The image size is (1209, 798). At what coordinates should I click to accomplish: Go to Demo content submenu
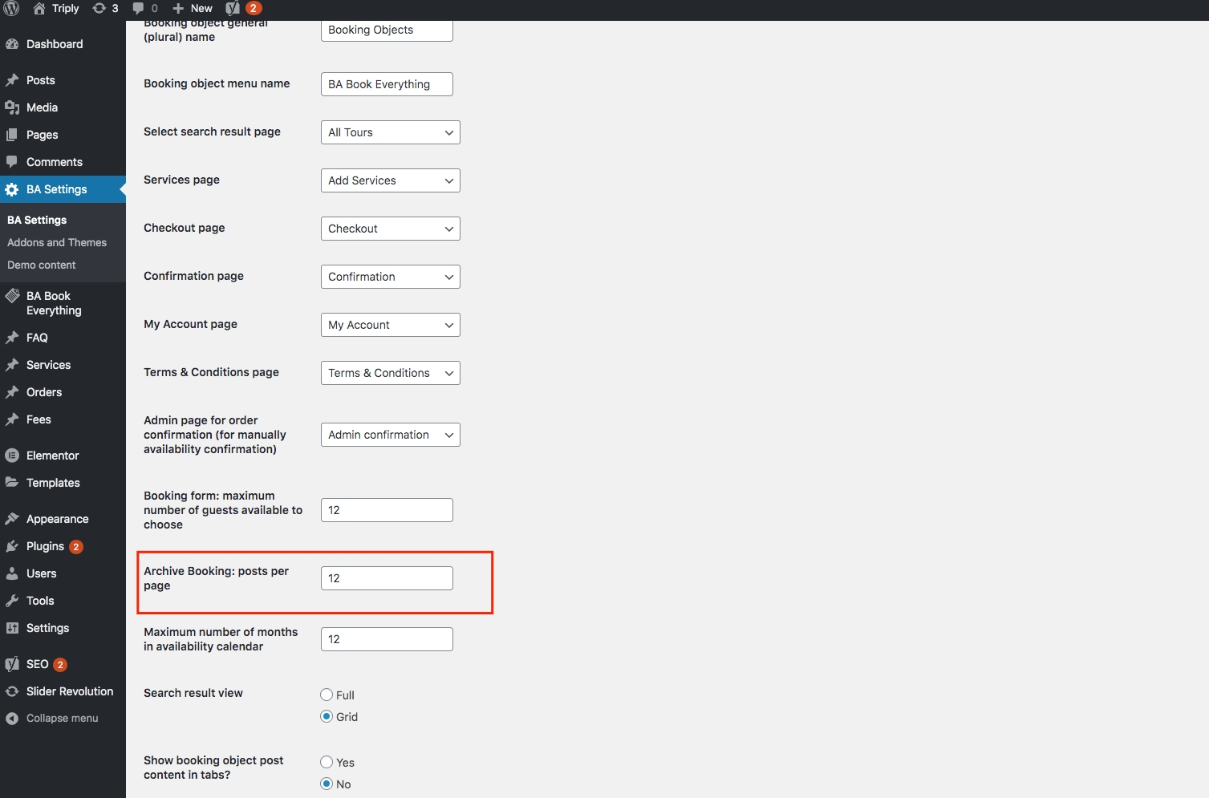pyautogui.click(x=42, y=265)
